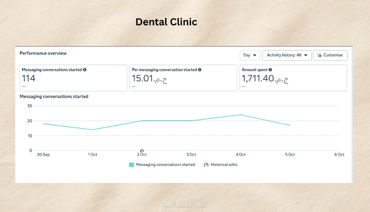This screenshot has height=212, width=370.
Task: Click info icon beside Messaging conversations started
Action: (85, 70)
